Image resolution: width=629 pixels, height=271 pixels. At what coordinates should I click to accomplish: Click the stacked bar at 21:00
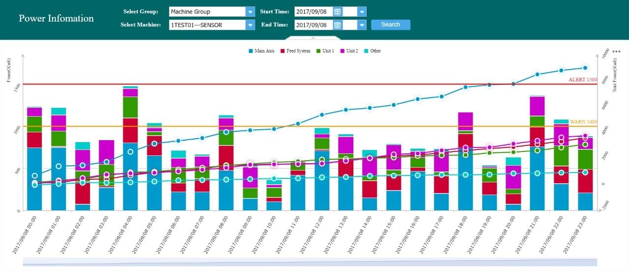[537, 153]
